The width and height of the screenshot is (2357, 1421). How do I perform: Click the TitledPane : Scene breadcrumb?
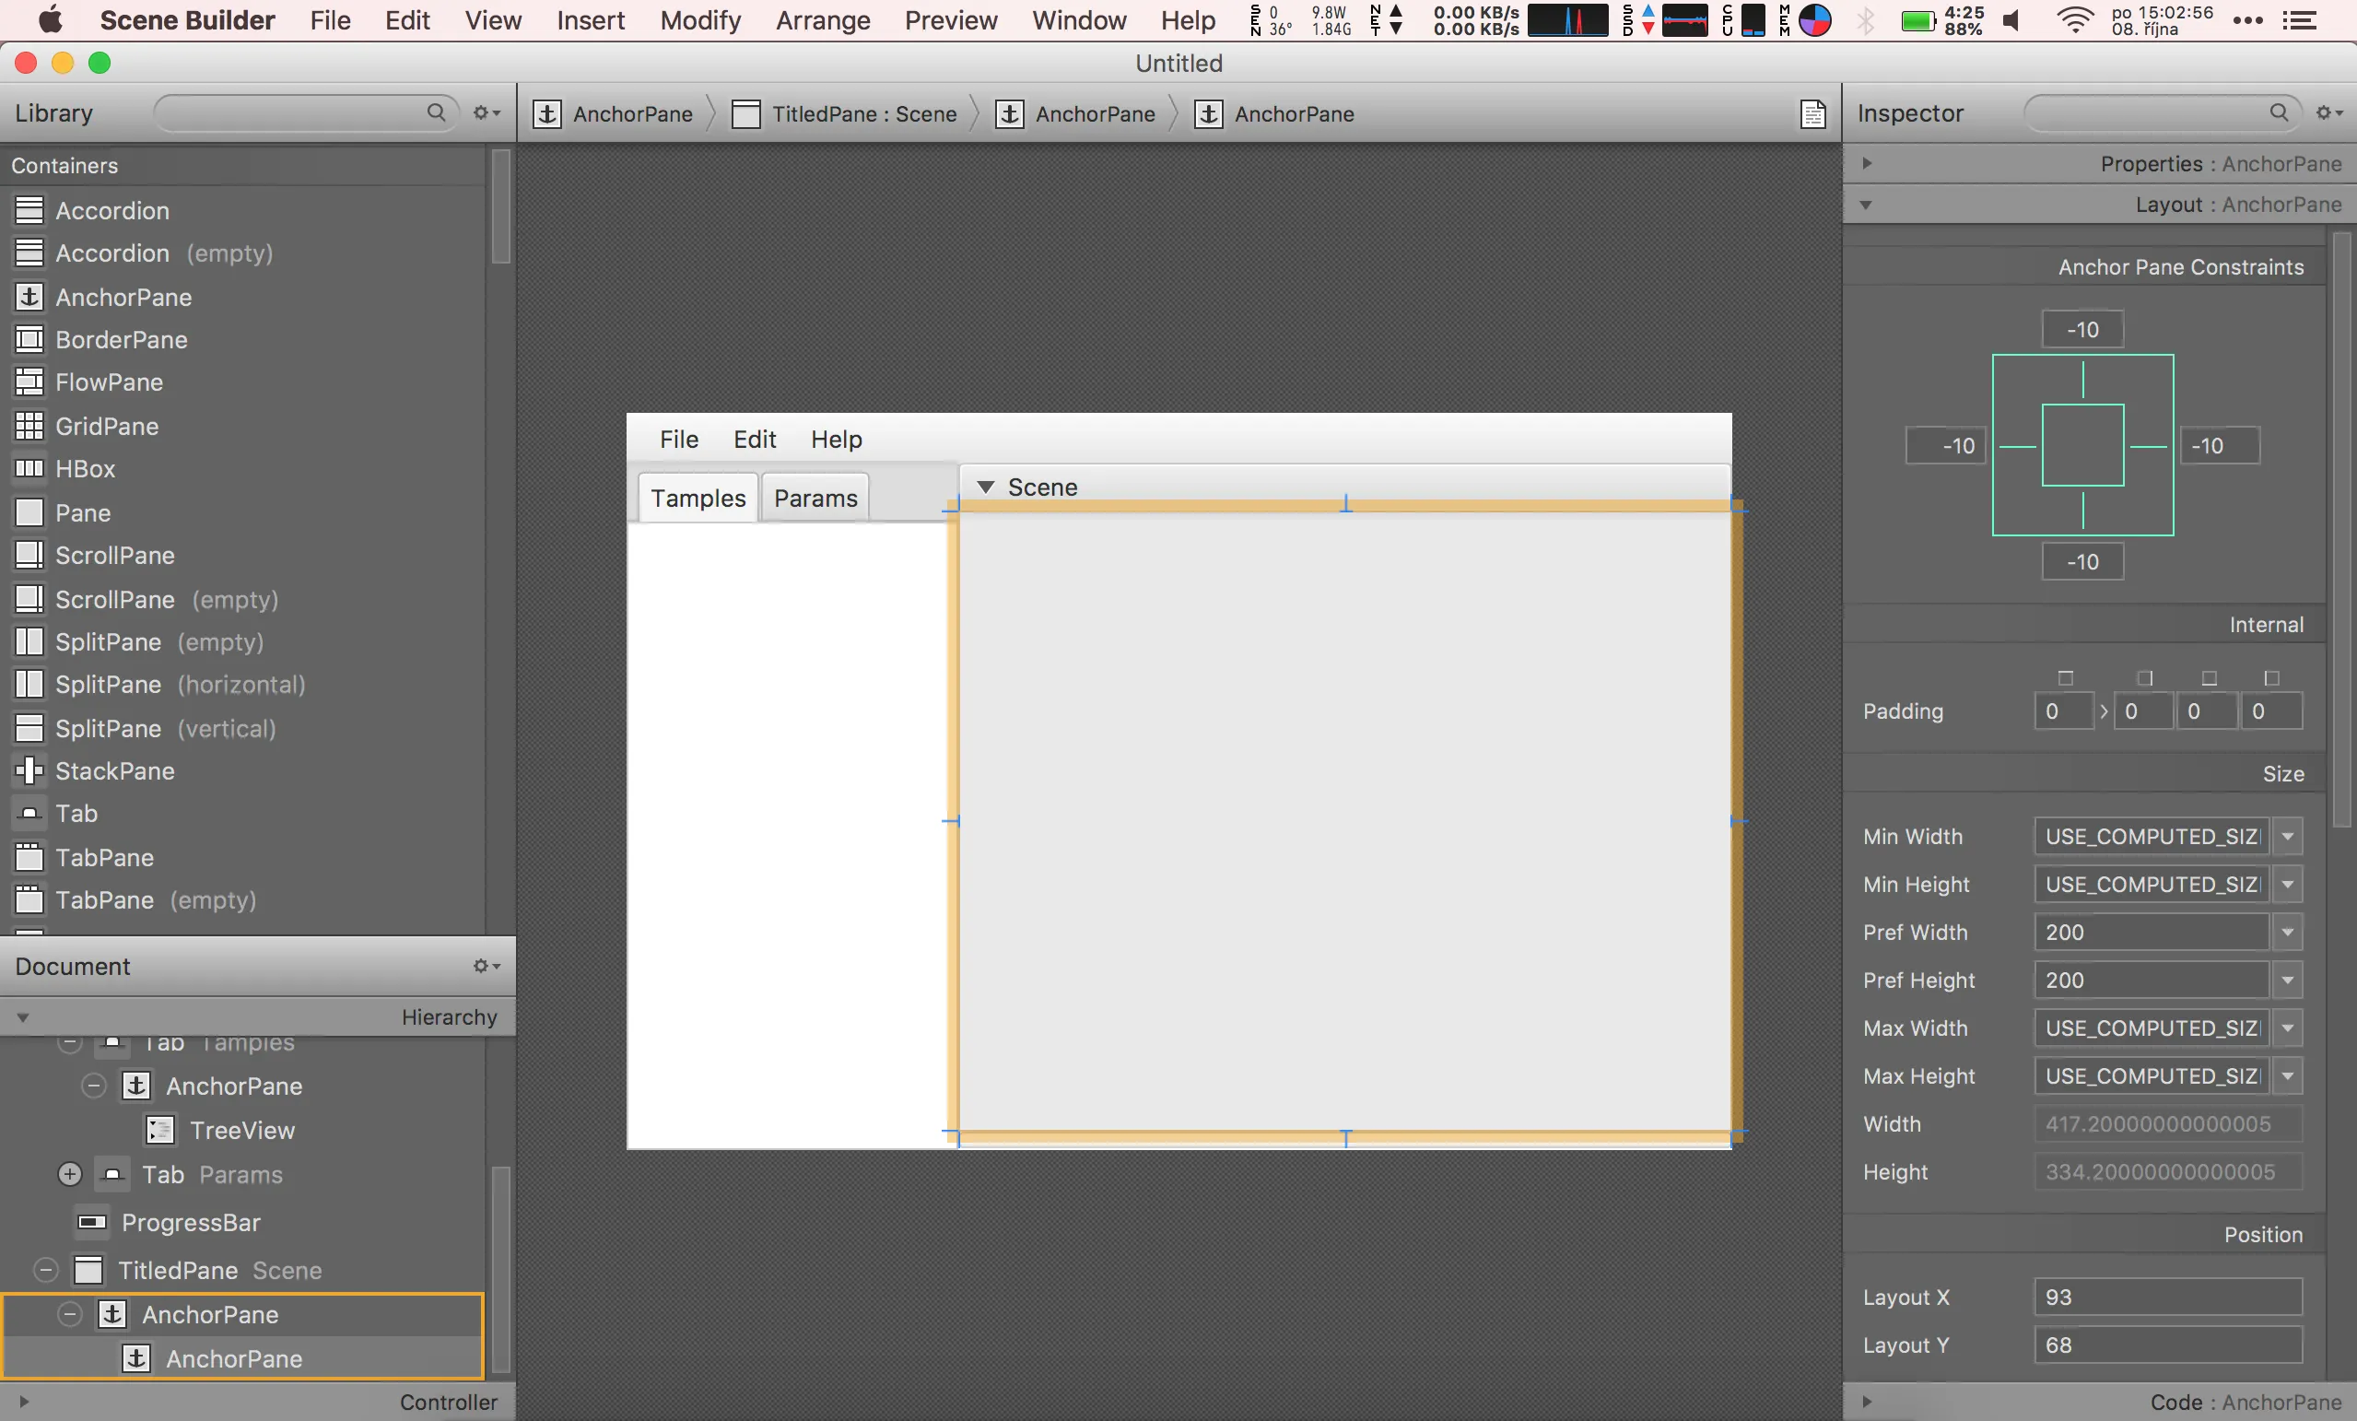click(845, 114)
